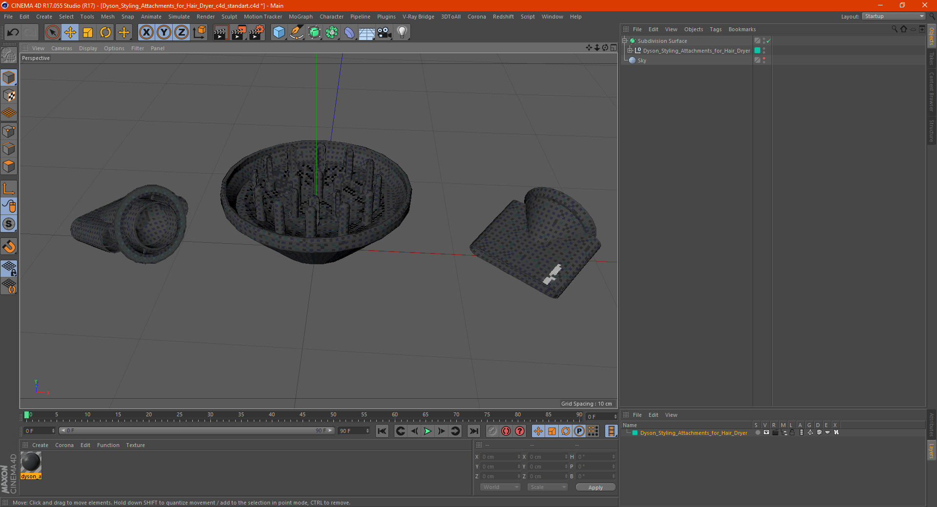This screenshot has width=937, height=507.
Task: Toggle layer visibility eye for Dyson layer
Action: pos(766,432)
